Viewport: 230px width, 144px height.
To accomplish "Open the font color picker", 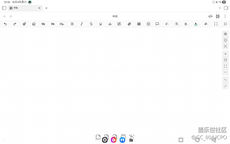I will (x=196, y=24).
